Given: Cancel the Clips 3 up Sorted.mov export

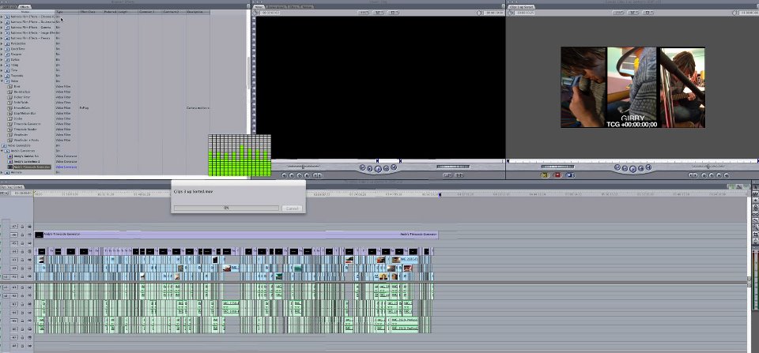Looking at the screenshot, I should pos(292,208).
